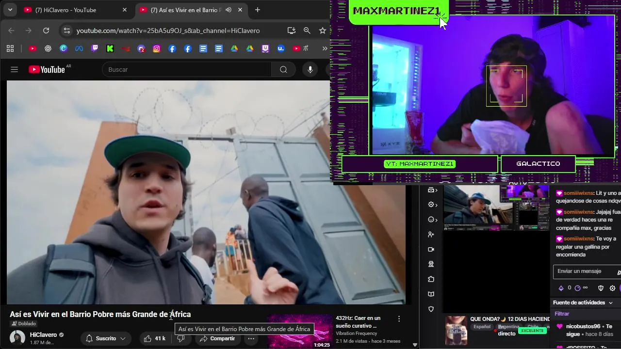Click the channel points bits icon
Viewport: 621px width, 349px height.
point(561,288)
